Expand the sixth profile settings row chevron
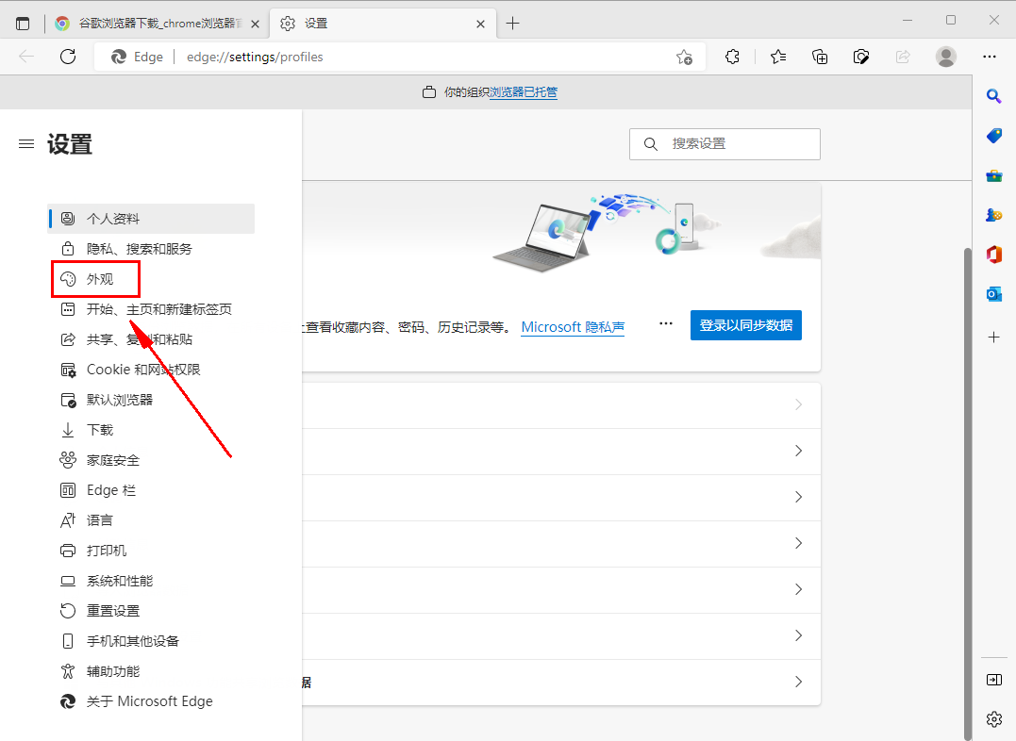The height and width of the screenshot is (741, 1016). [x=798, y=635]
